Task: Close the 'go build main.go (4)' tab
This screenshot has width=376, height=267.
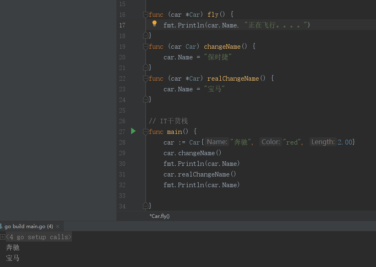Action: (58, 226)
